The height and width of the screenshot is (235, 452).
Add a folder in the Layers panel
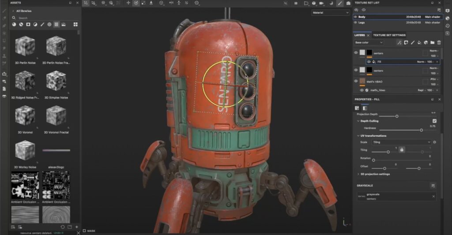(x=433, y=43)
